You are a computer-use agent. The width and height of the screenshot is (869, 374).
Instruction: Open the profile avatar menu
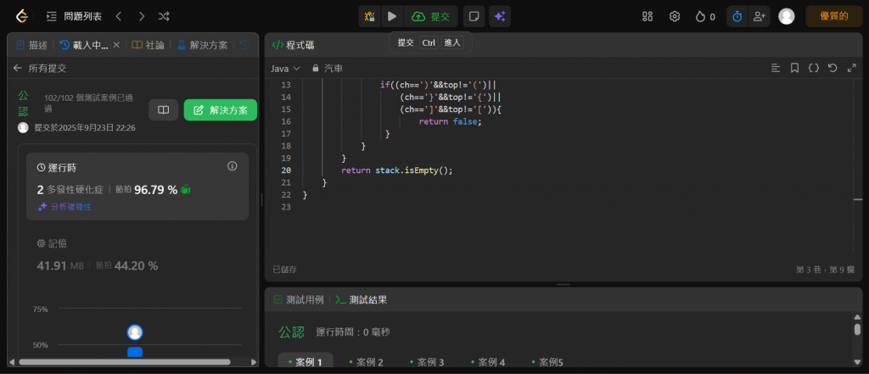point(787,17)
